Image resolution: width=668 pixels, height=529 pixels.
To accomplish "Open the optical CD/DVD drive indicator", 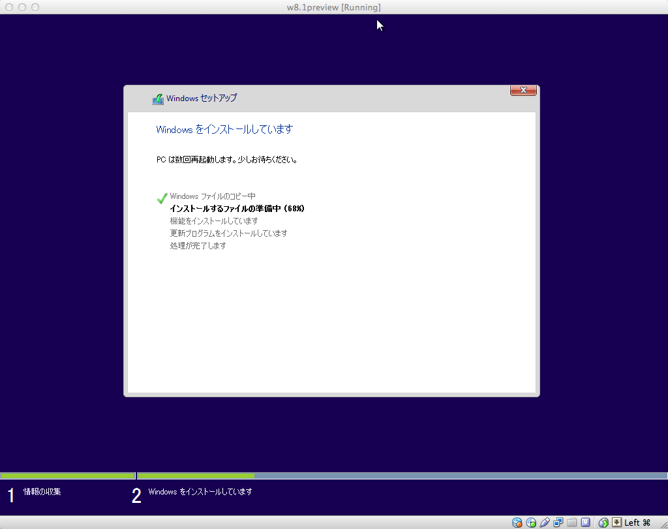I will click(531, 522).
